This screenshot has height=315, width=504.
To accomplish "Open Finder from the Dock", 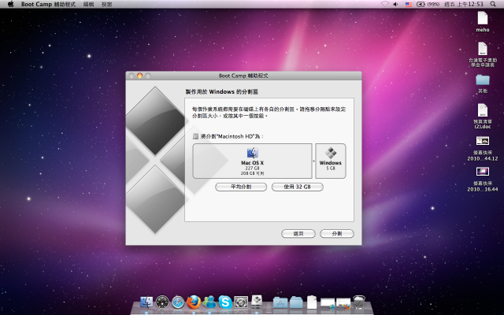I will click(x=146, y=302).
